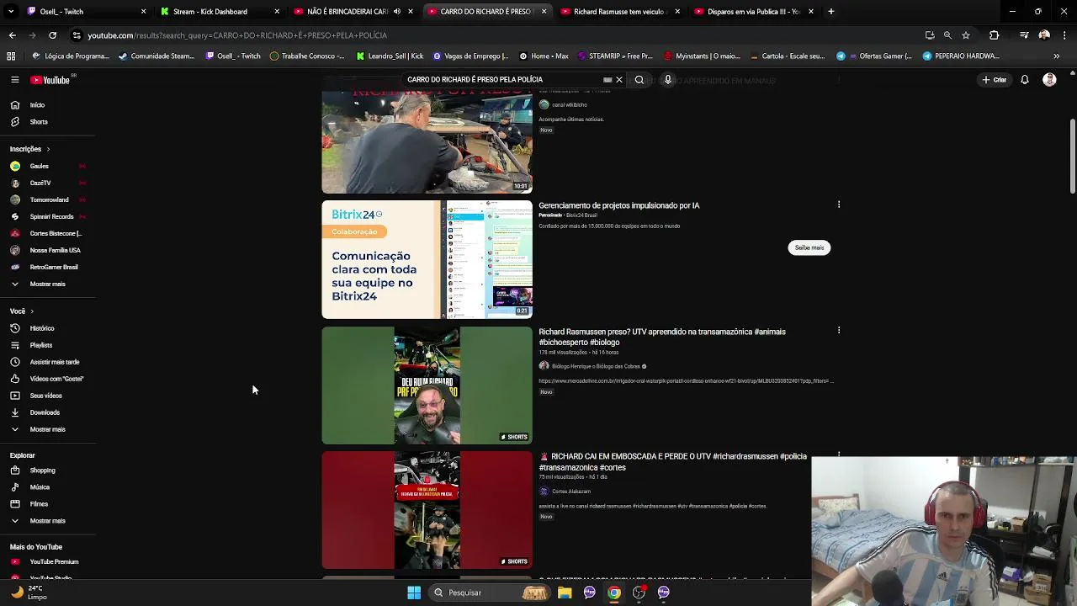This screenshot has height=606, width=1077.
Task: Switch to Stream - Kick Dashboard tab
Action: tap(218, 12)
